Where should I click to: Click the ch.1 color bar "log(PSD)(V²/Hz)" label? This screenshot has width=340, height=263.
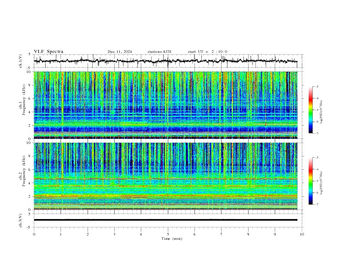click(321, 112)
